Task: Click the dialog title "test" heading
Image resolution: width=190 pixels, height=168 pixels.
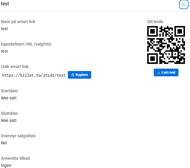Action: 5,4
